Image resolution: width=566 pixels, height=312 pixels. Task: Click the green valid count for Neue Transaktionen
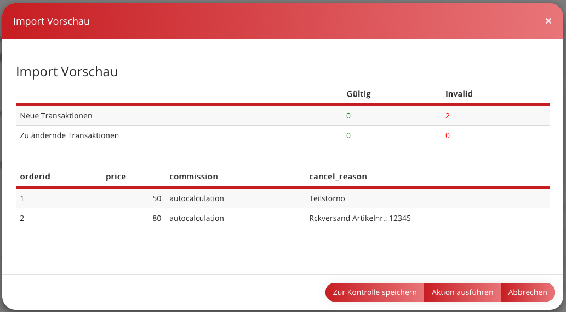click(348, 116)
